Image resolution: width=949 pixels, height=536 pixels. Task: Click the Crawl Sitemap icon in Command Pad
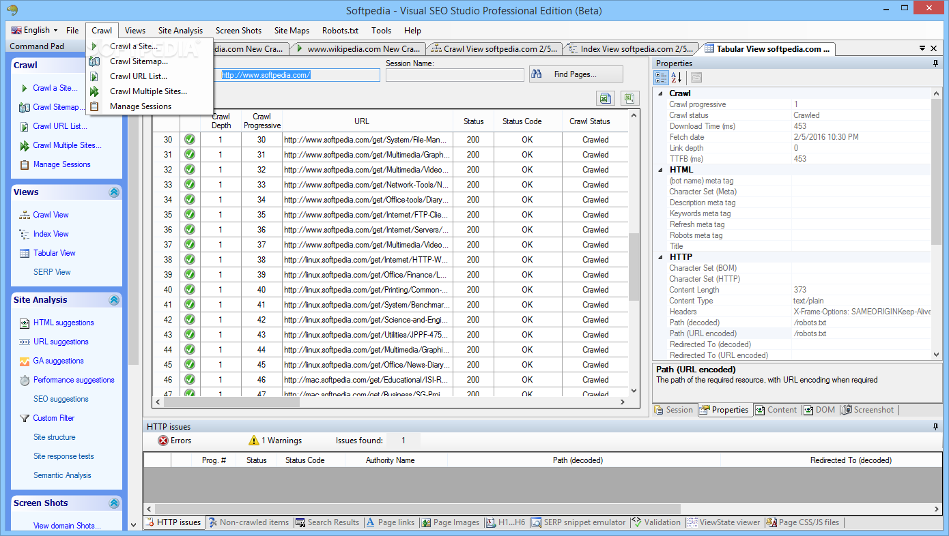pyautogui.click(x=25, y=107)
